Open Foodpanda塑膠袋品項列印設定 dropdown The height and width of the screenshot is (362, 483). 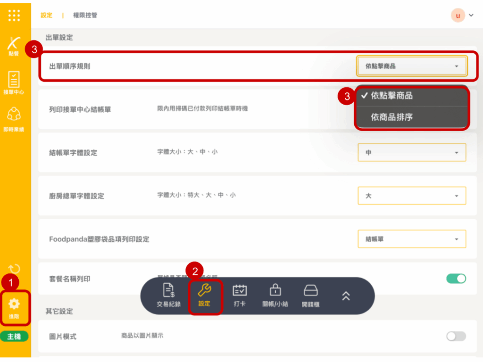point(412,239)
